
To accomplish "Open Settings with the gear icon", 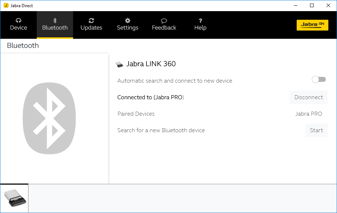I will pyautogui.click(x=127, y=24).
